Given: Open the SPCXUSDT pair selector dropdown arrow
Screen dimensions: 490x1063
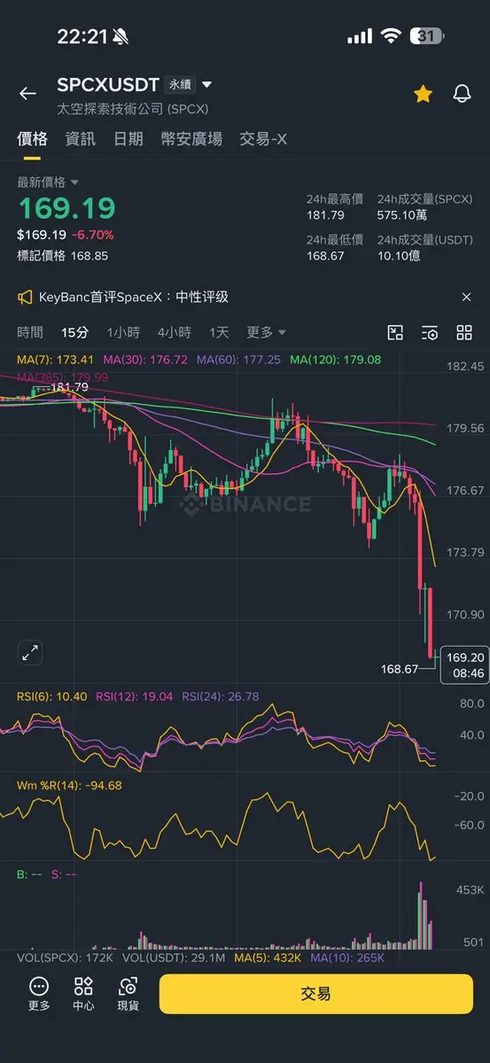Looking at the screenshot, I should click(207, 85).
